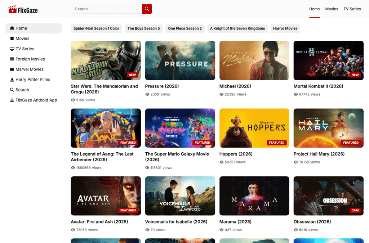This screenshot has width=369, height=243.
Task: Click the red search magnifier button
Action: coord(147,9)
